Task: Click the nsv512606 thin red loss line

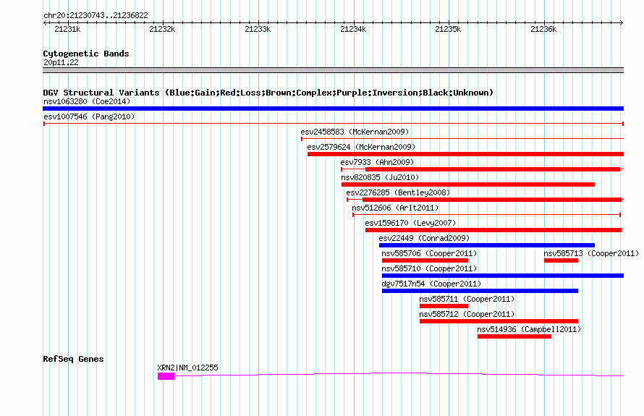Action: click(x=487, y=215)
